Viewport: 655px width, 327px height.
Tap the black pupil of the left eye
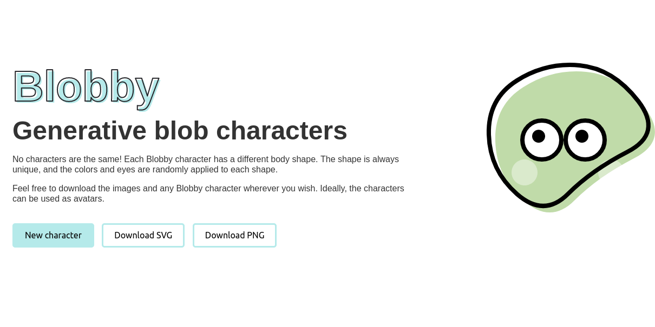(x=539, y=136)
